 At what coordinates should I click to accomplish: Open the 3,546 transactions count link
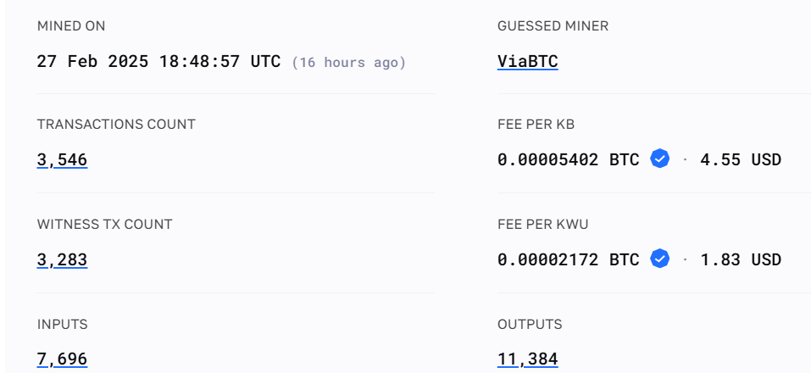62,159
